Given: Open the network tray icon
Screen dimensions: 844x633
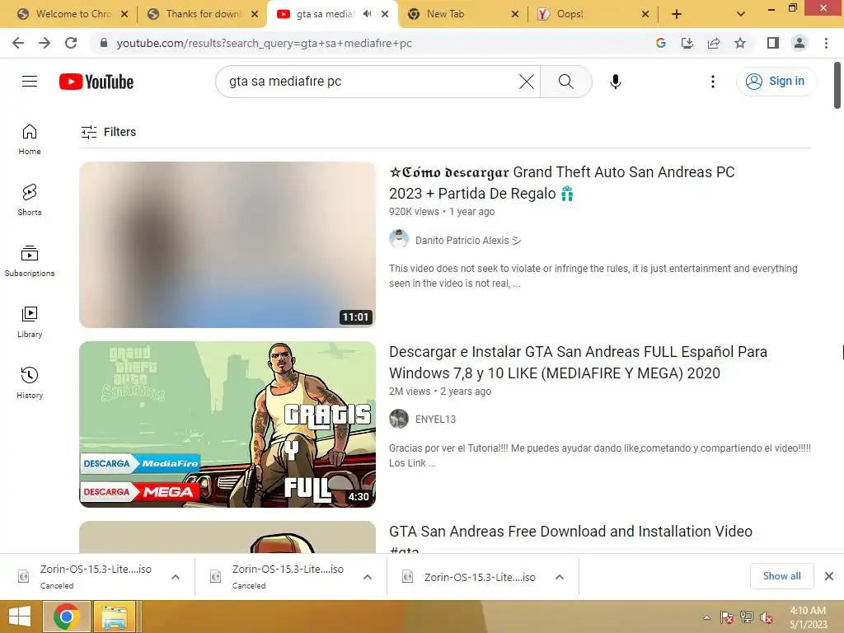Looking at the screenshot, I should click(747, 617).
